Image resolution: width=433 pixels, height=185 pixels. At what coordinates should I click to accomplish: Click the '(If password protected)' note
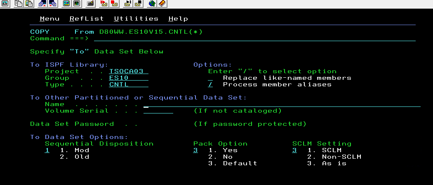250,124
